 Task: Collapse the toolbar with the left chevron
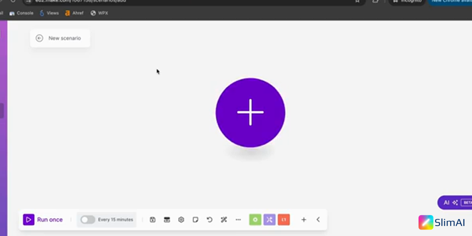[318, 220]
